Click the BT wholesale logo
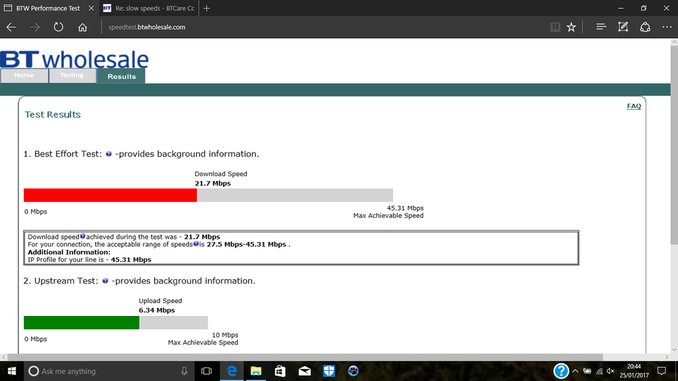678x381 pixels. [75, 60]
